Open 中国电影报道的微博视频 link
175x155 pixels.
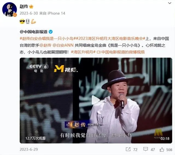(x=121, y=52)
